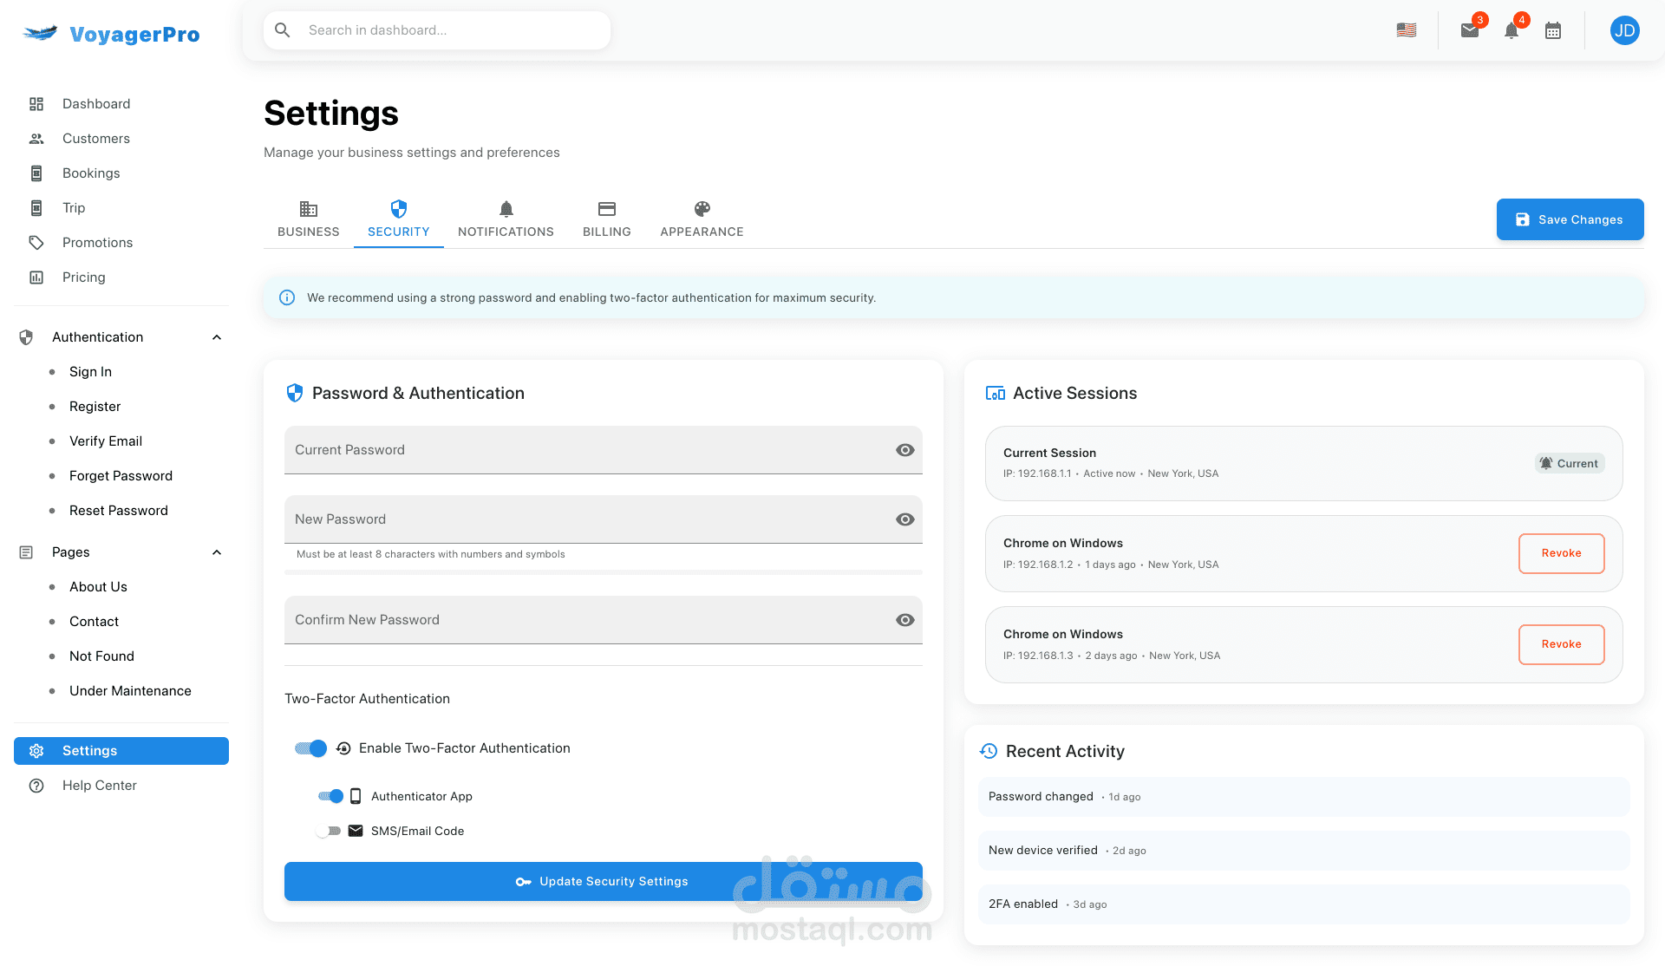Enable the SMS/Email Code switch

(329, 831)
